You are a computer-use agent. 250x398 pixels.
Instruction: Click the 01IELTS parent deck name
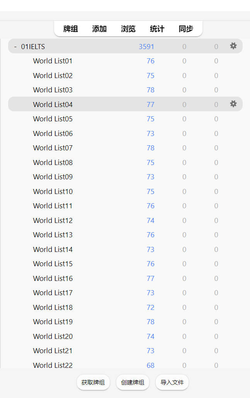tap(33, 47)
